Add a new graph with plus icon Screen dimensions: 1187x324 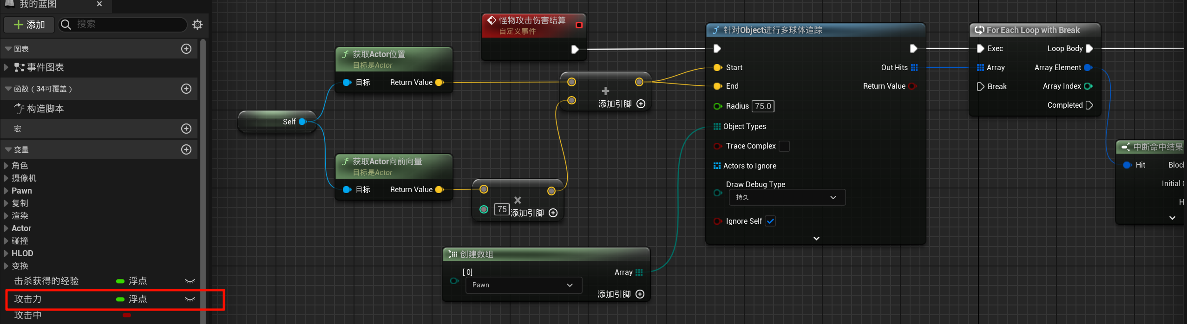[186, 49]
